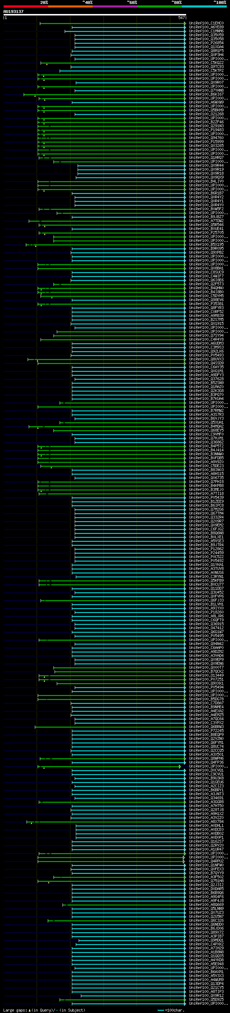Screen dimensions: 230x1013
Task: Click UniRef100_O21268 label
Action: coord(206,114)
